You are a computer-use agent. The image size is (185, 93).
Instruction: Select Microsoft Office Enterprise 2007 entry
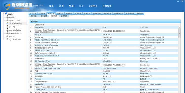(104, 68)
